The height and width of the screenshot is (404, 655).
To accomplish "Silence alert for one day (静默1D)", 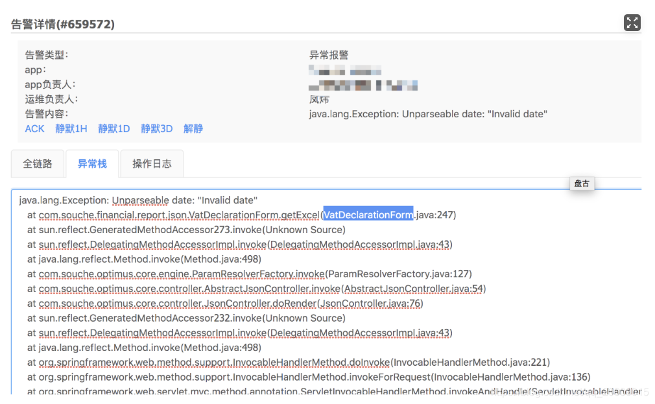I will pyautogui.click(x=114, y=129).
